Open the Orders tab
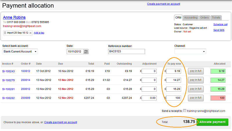 click(204, 18)
